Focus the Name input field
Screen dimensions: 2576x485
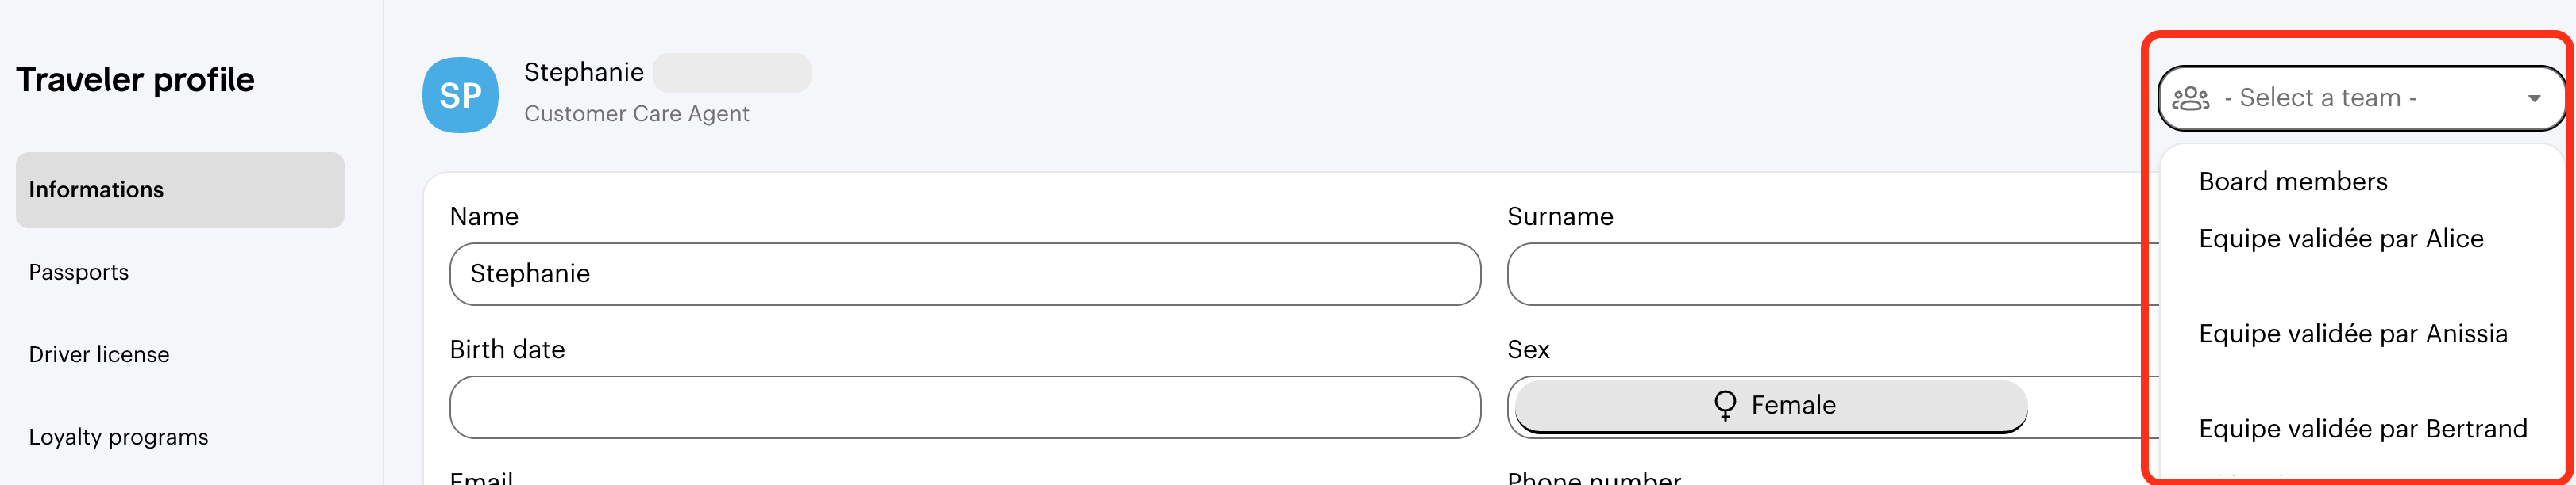(965, 274)
